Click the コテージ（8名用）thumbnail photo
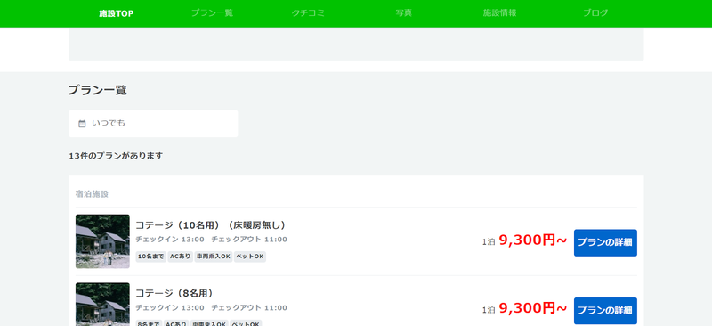The image size is (712, 326). [102, 304]
